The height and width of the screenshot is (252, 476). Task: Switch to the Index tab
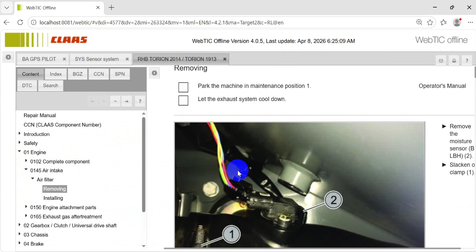[56, 74]
